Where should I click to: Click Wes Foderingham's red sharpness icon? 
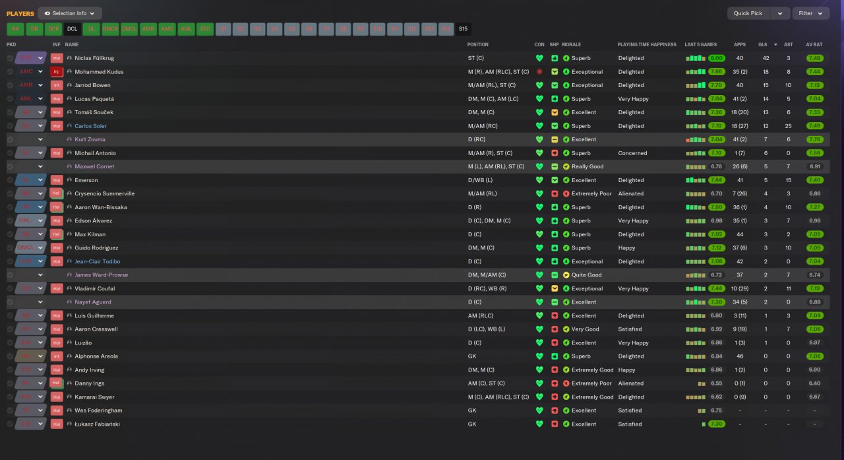pyautogui.click(x=555, y=411)
